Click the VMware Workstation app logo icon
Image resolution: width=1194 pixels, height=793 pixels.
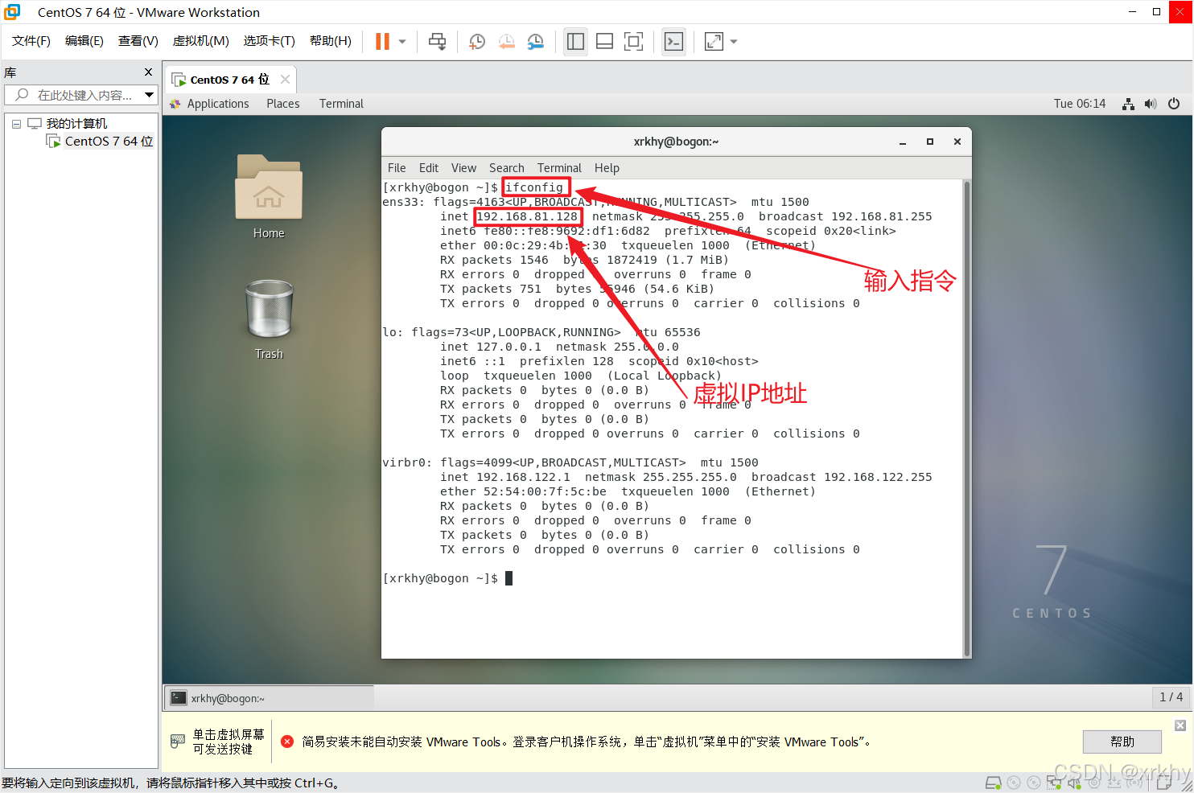tap(12, 12)
